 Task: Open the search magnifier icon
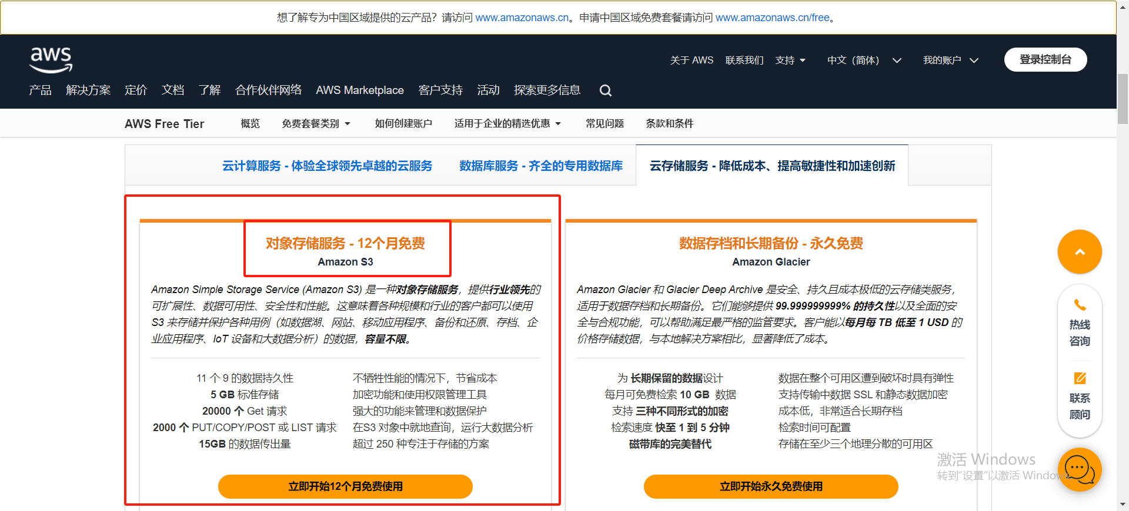point(605,90)
